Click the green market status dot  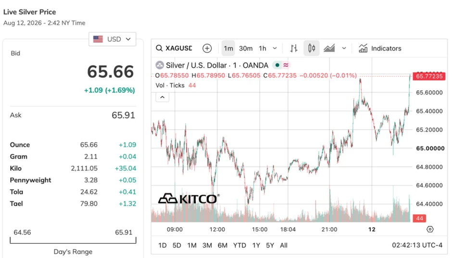tap(277, 65)
